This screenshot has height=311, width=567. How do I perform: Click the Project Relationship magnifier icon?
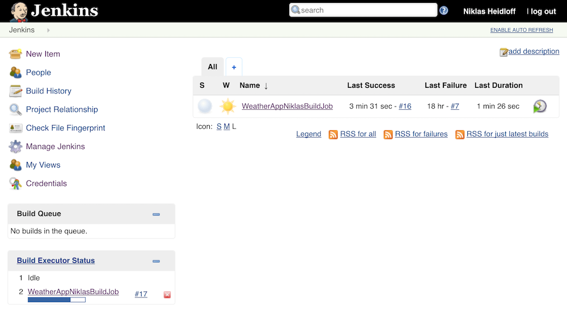pyautogui.click(x=15, y=109)
